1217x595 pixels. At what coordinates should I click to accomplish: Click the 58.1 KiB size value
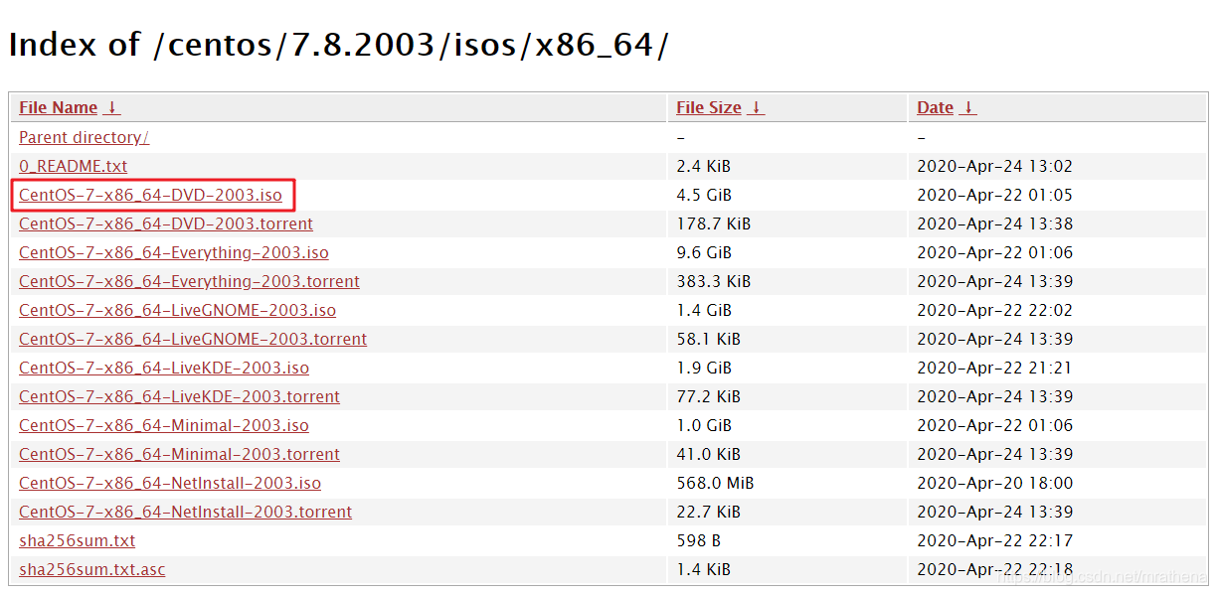708,339
